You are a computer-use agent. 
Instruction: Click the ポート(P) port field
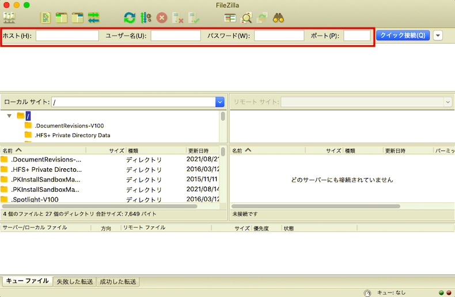(357, 36)
